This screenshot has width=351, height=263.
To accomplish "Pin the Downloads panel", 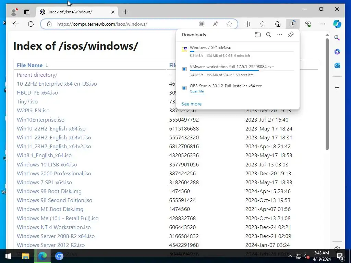I will [291, 35].
